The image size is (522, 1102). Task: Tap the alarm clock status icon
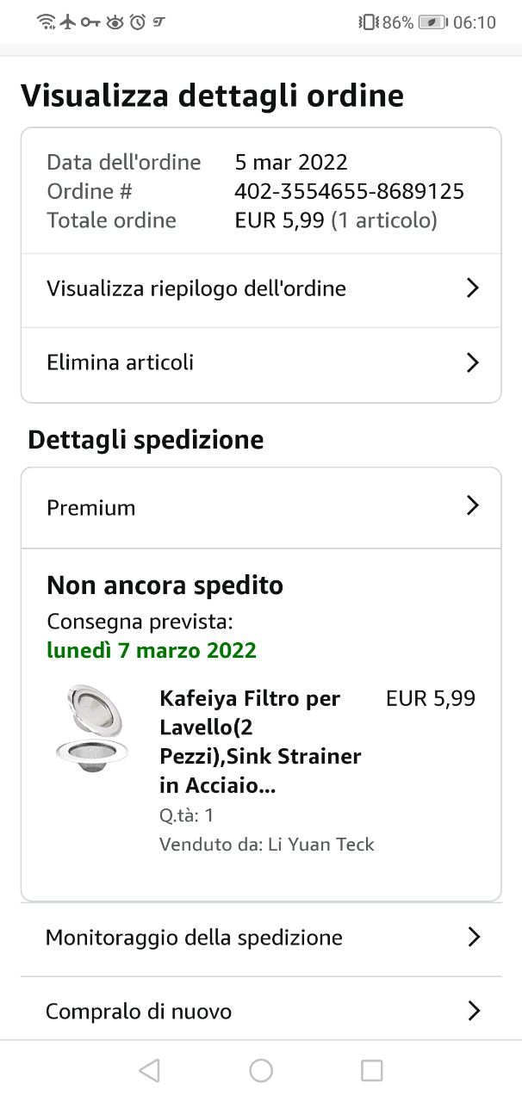coord(137,22)
